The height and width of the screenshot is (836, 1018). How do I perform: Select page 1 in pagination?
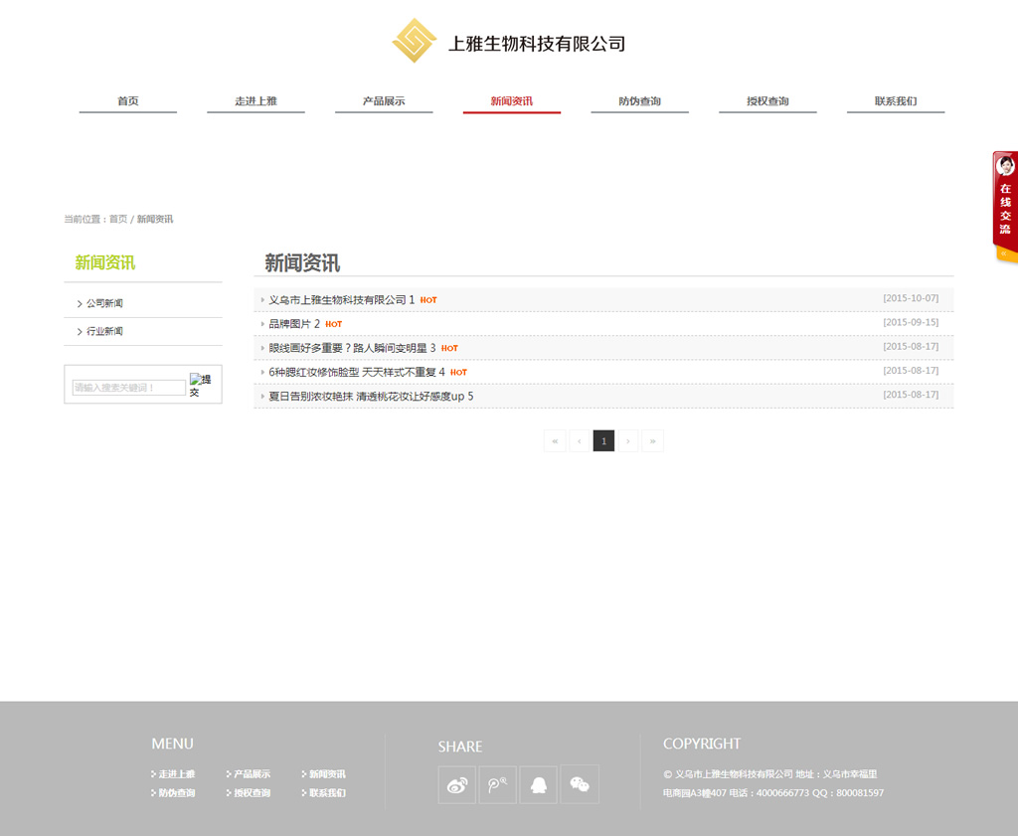click(x=603, y=441)
